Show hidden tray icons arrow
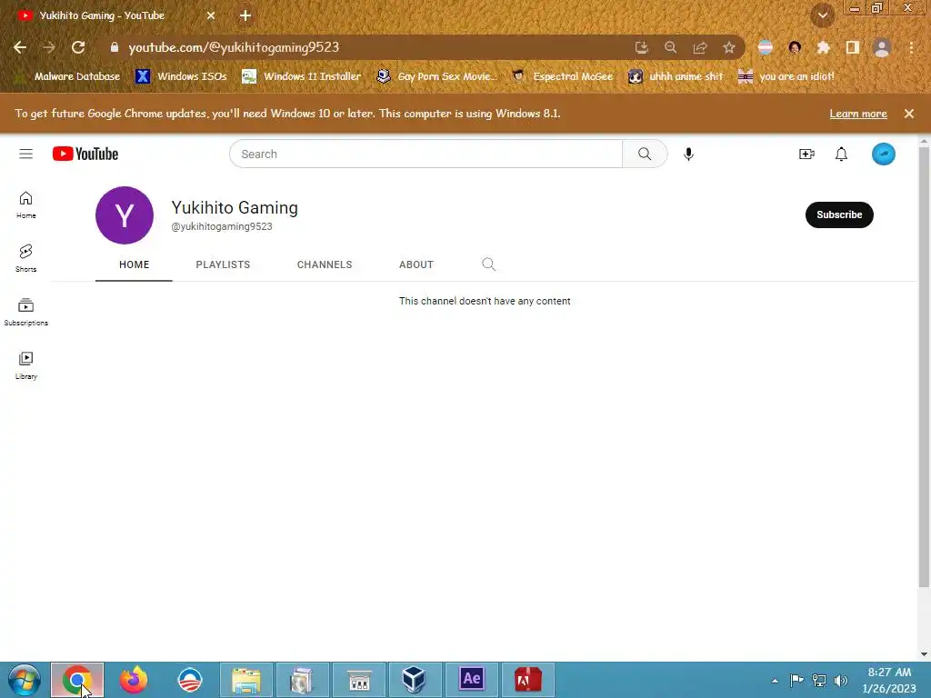 pos(775,681)
